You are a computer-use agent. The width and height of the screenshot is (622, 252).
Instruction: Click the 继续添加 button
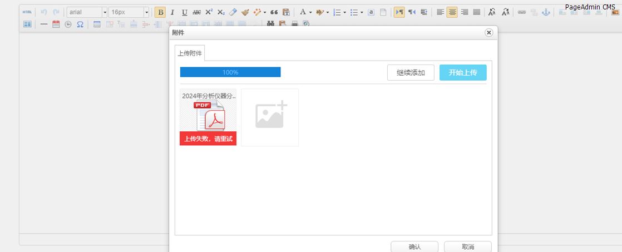click(411, 73)
